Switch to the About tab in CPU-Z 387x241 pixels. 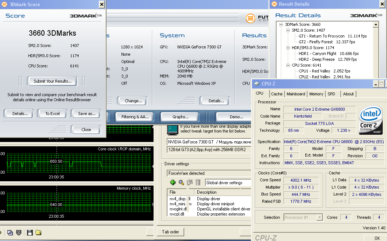[348, 94]
